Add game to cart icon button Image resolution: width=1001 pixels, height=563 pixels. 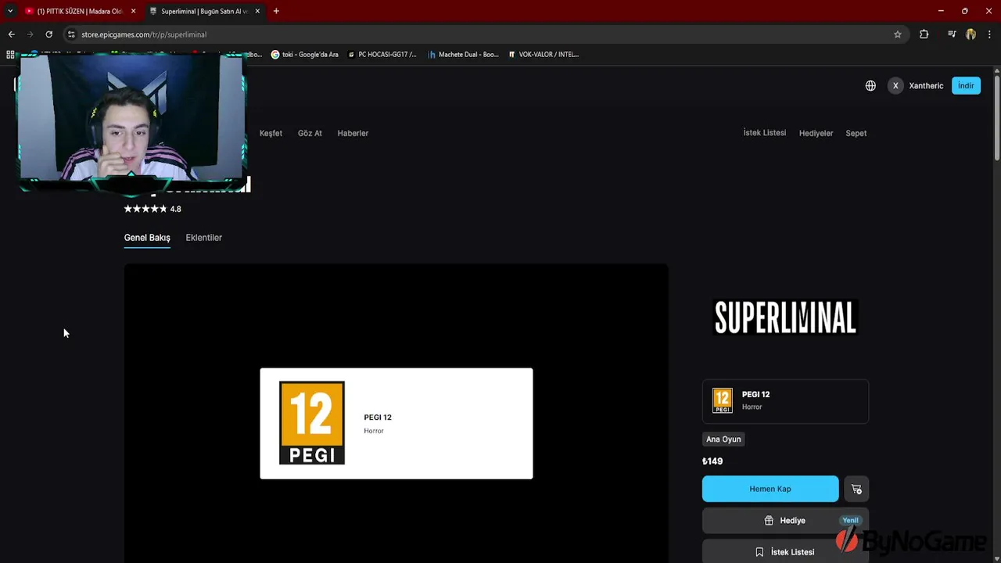coord(856,489)
